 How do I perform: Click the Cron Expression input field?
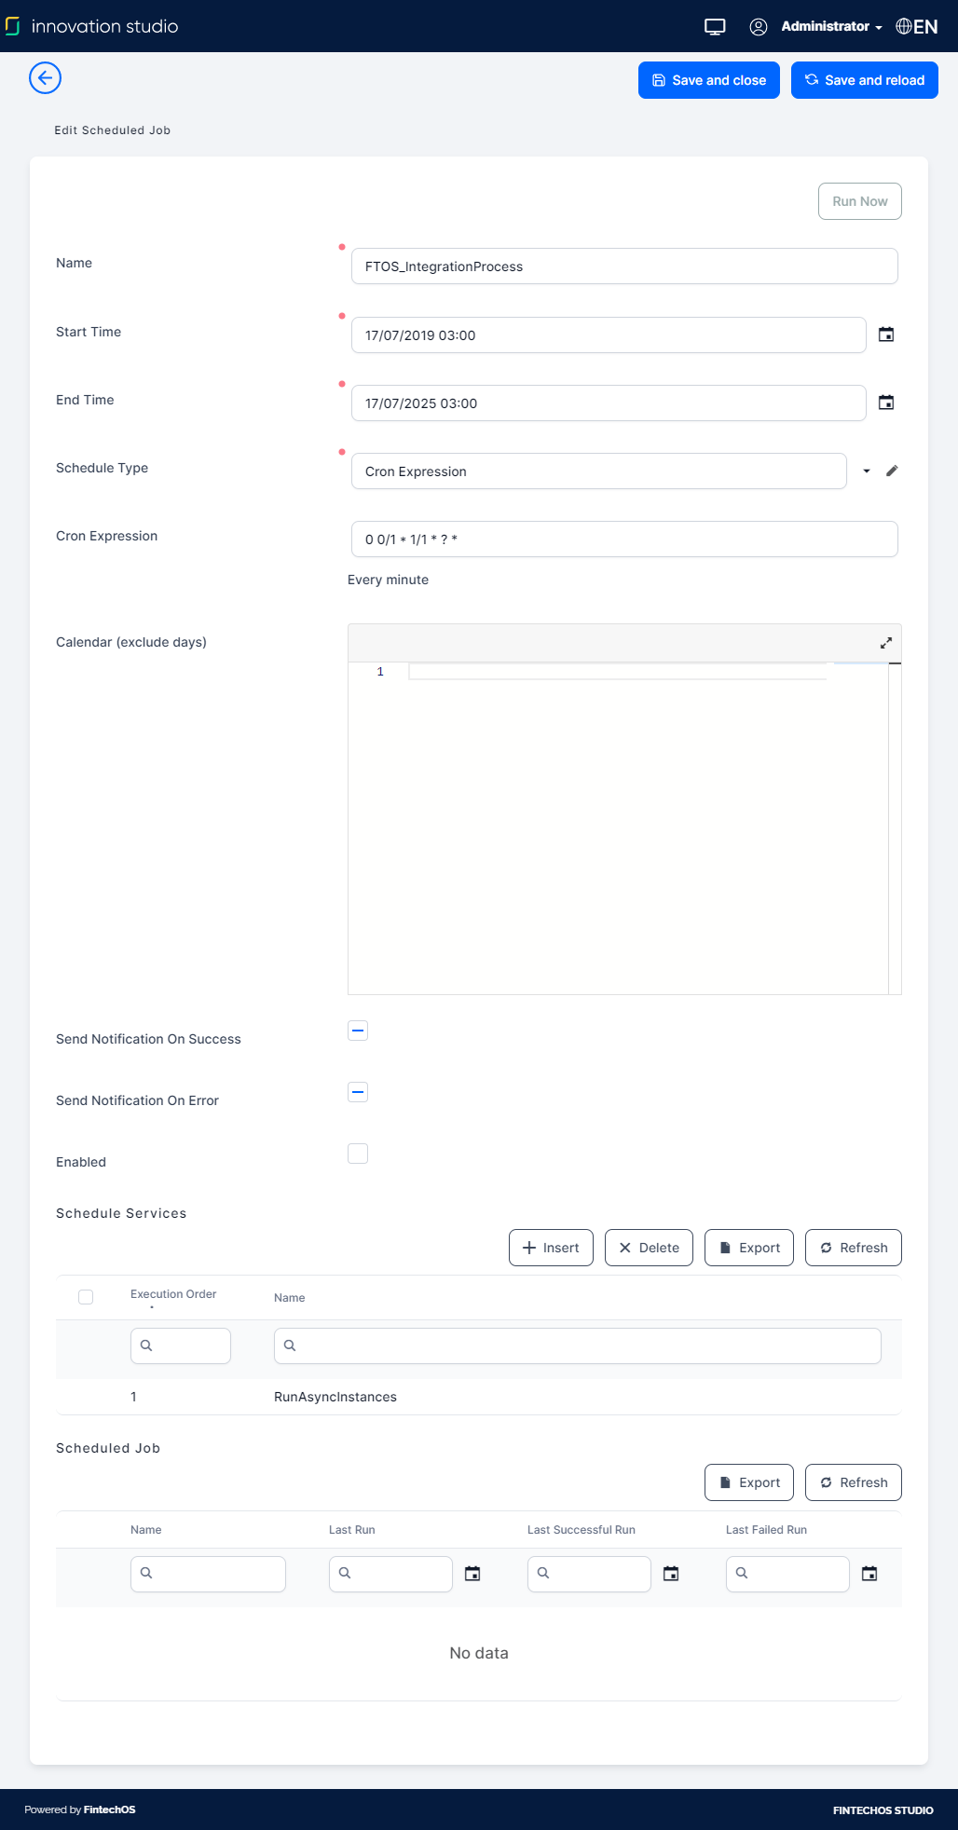click(624, 539)
